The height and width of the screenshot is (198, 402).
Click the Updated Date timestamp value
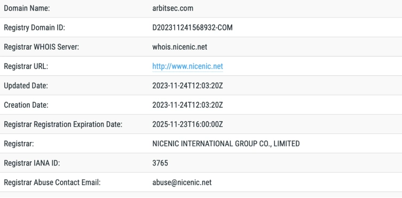(x=188, y=86)
